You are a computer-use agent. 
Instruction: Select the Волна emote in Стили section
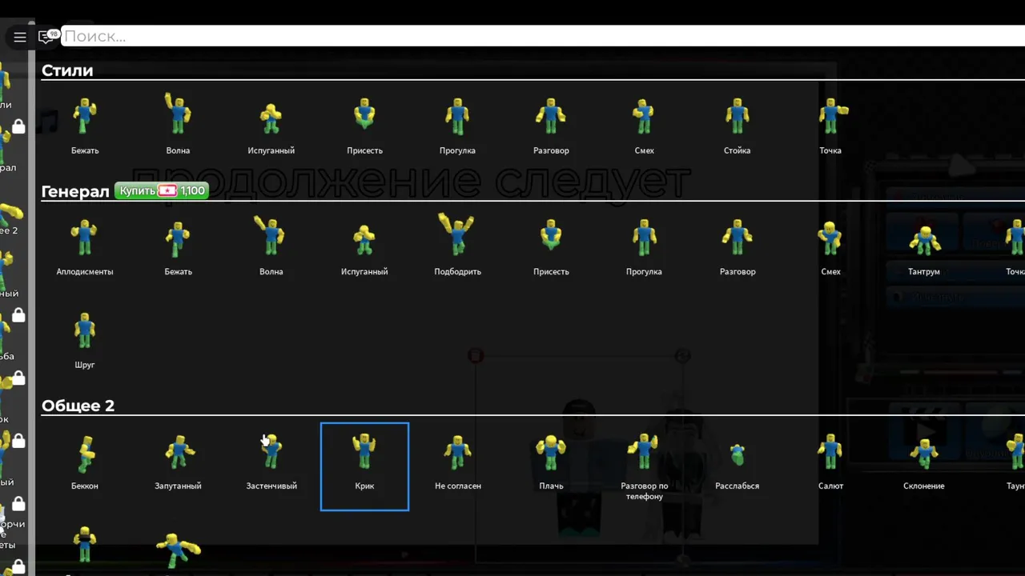(178, 124)
